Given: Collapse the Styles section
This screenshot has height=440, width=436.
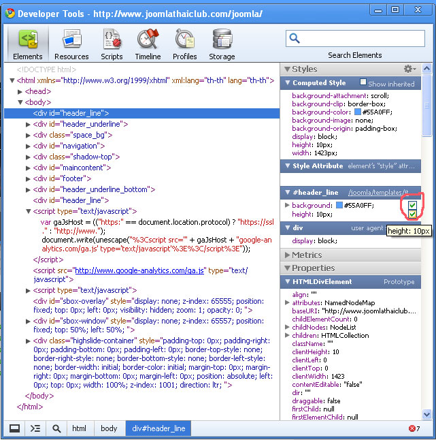Looking at the screenshot, I should pyautogui.click(x=287, y=69).
